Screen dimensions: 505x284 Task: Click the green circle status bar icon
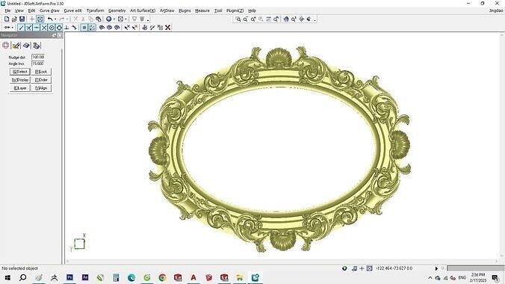coord(344,268)
